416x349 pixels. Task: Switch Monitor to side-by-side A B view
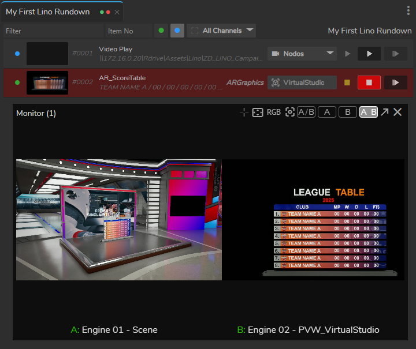coord(369,112)
